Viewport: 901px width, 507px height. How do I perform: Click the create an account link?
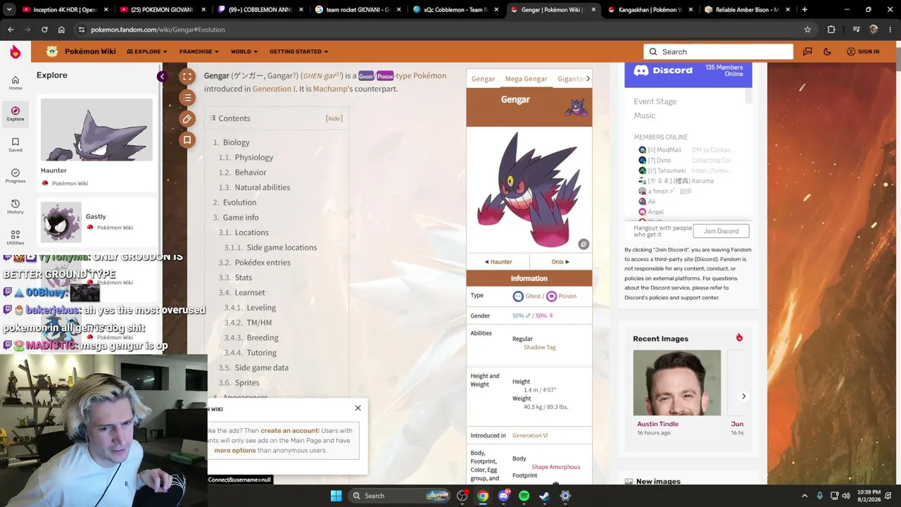[289, 430]
